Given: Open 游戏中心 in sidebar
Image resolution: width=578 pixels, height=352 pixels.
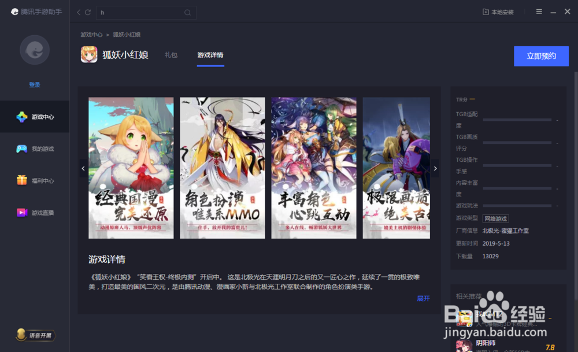Looking at the screenshot, I should (x=35, y=117).
